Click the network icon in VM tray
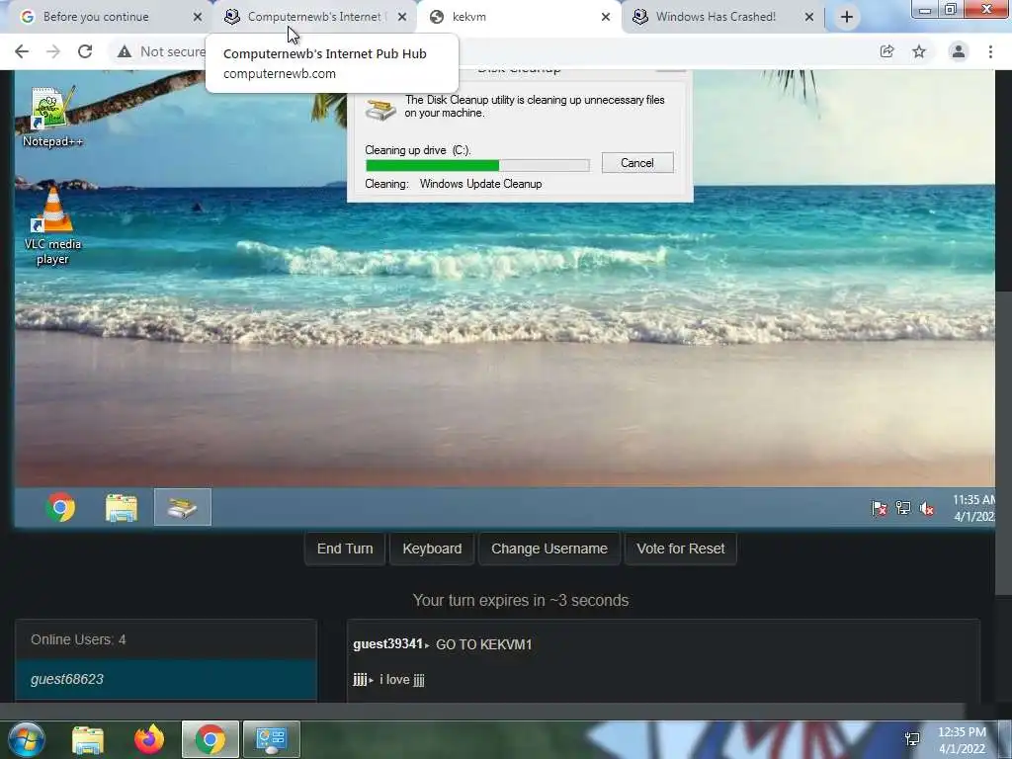Screen dimensions: 1012x759 point(903,509)
